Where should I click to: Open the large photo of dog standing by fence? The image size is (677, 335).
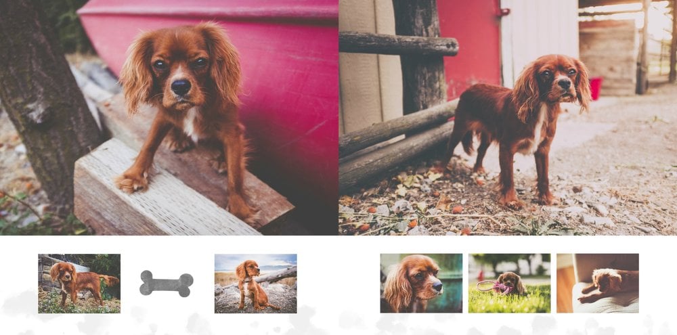(x=508, y=118)
